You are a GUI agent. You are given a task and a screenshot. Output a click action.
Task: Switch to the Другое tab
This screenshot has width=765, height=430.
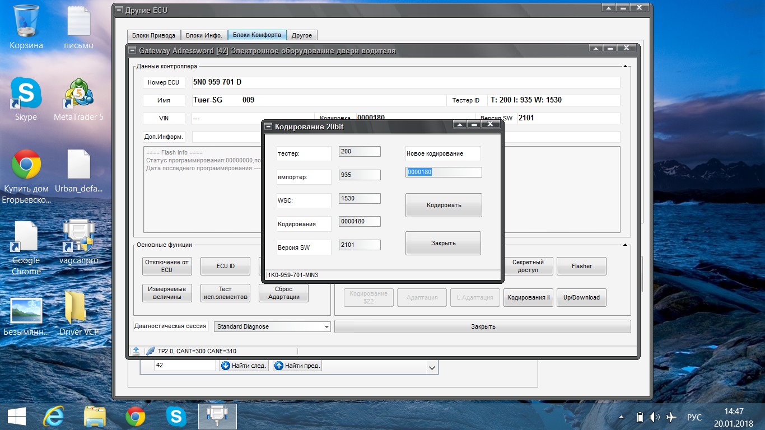pyautogui.click(x=302, y=35)
